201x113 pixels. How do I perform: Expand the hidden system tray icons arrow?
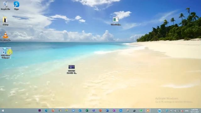[x=163, y=111]
